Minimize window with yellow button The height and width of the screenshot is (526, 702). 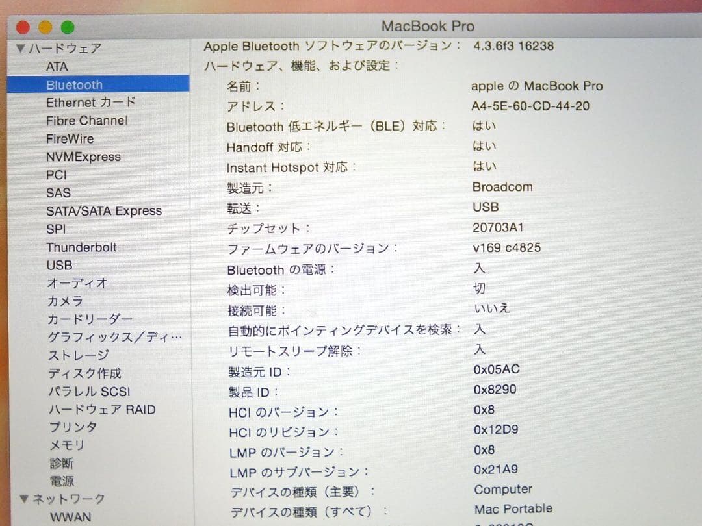tap(45, 27)
